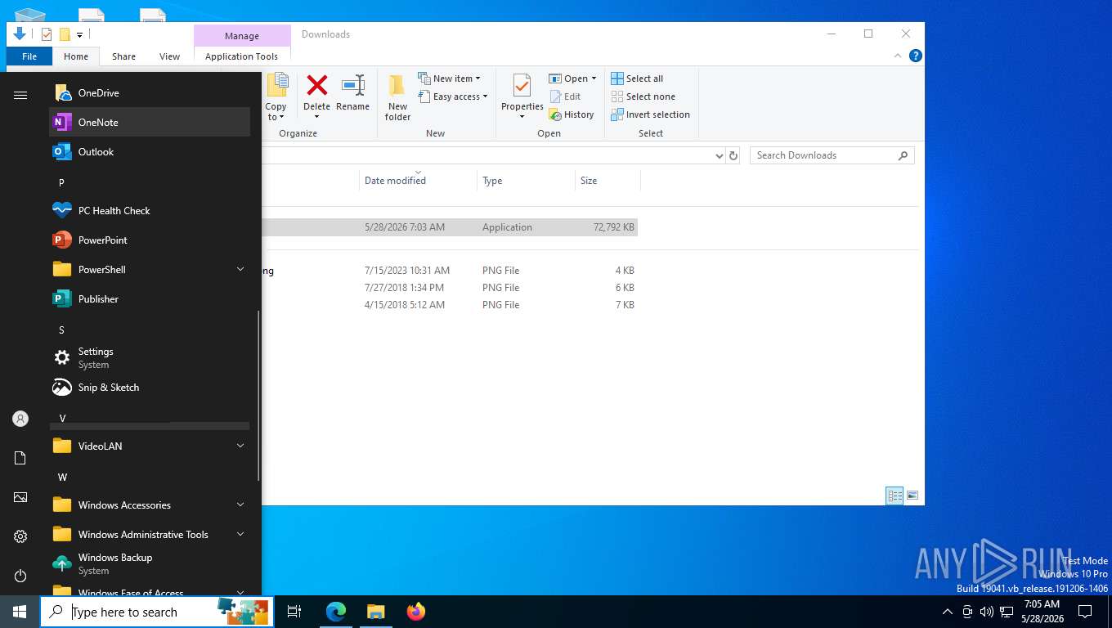Launch Microsoft Edge from taskbar
1112x628 pixels.
[336, 612]
